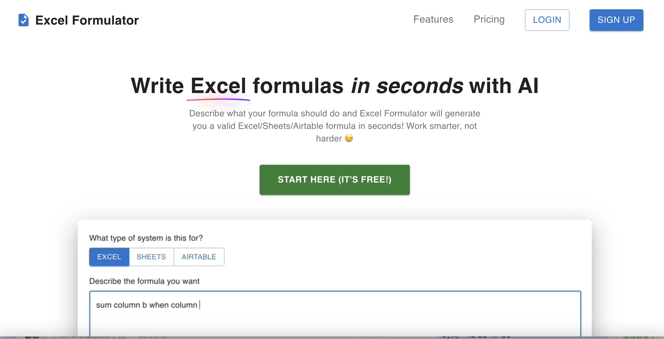This screenshot has height=339, width=664.
Task: Open the Features page
Action: [433, 19]
